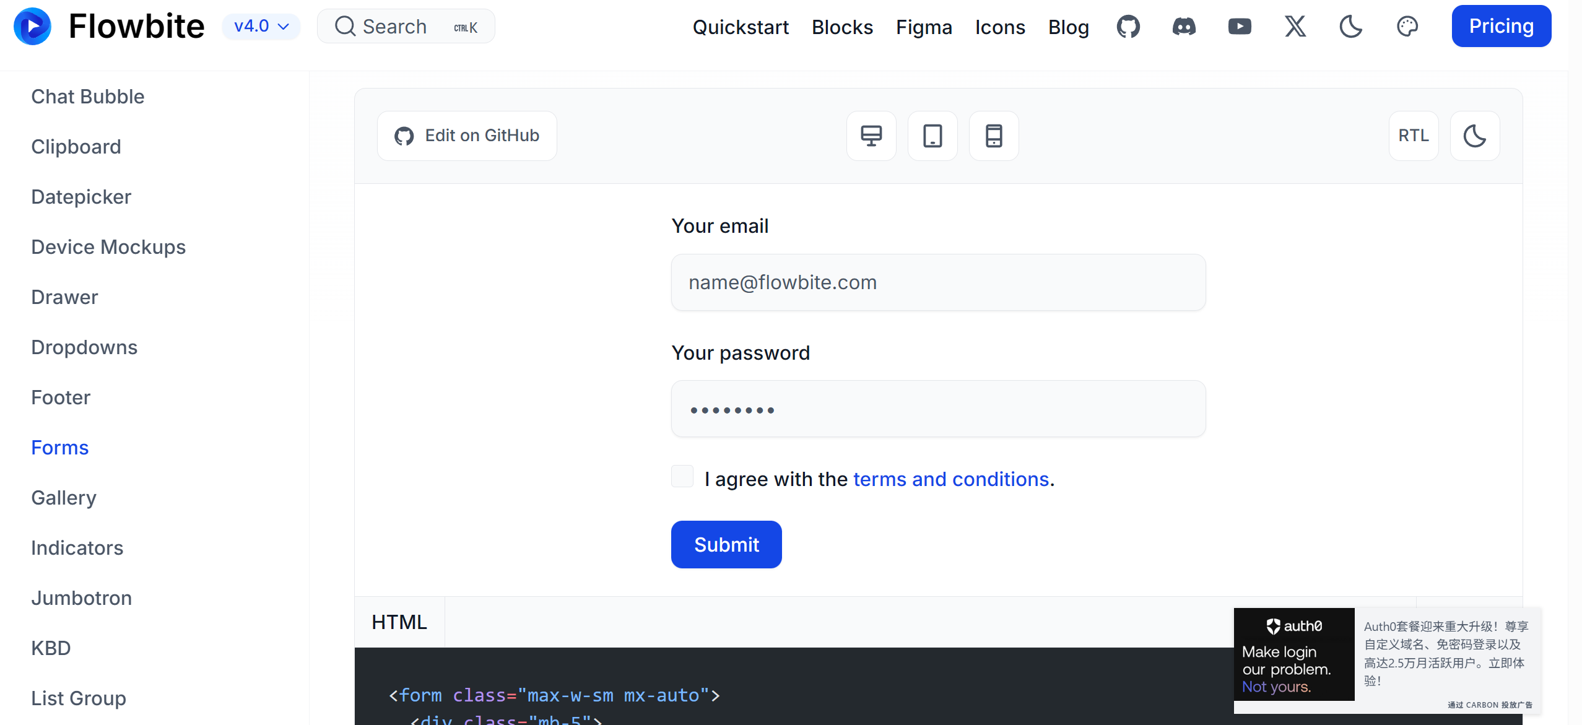Go to Jumbotron in sidebar
This screenshot has height=725, width=1582.
pyautogui.click(x=82, y=598)
